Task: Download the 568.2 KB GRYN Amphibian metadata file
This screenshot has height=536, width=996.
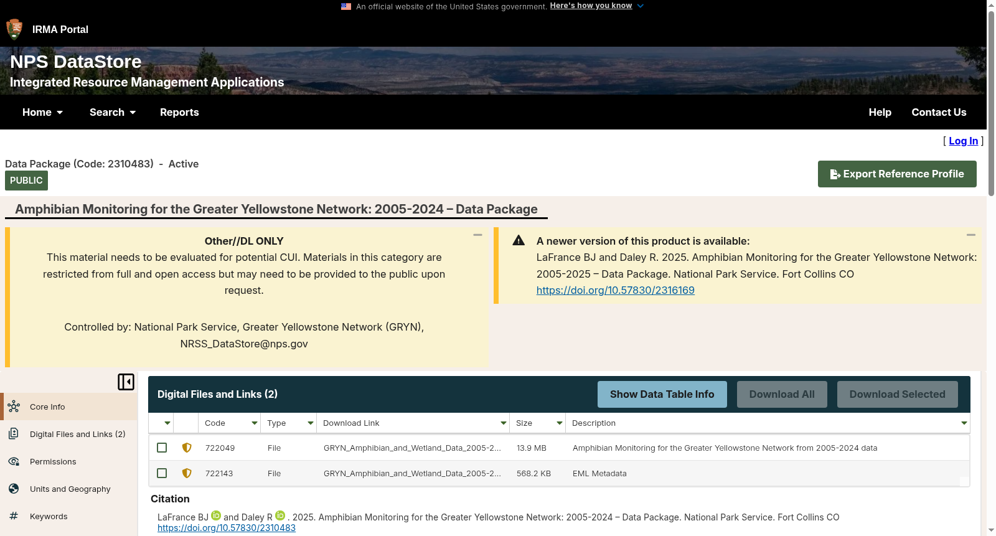Action: (412, 473)
